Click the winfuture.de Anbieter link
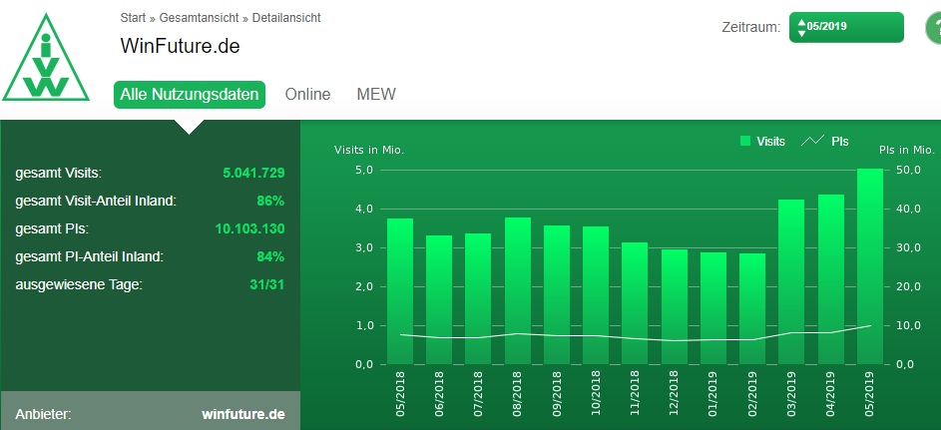Viewport: 941px width, 430px height. [x=243, y=414]
